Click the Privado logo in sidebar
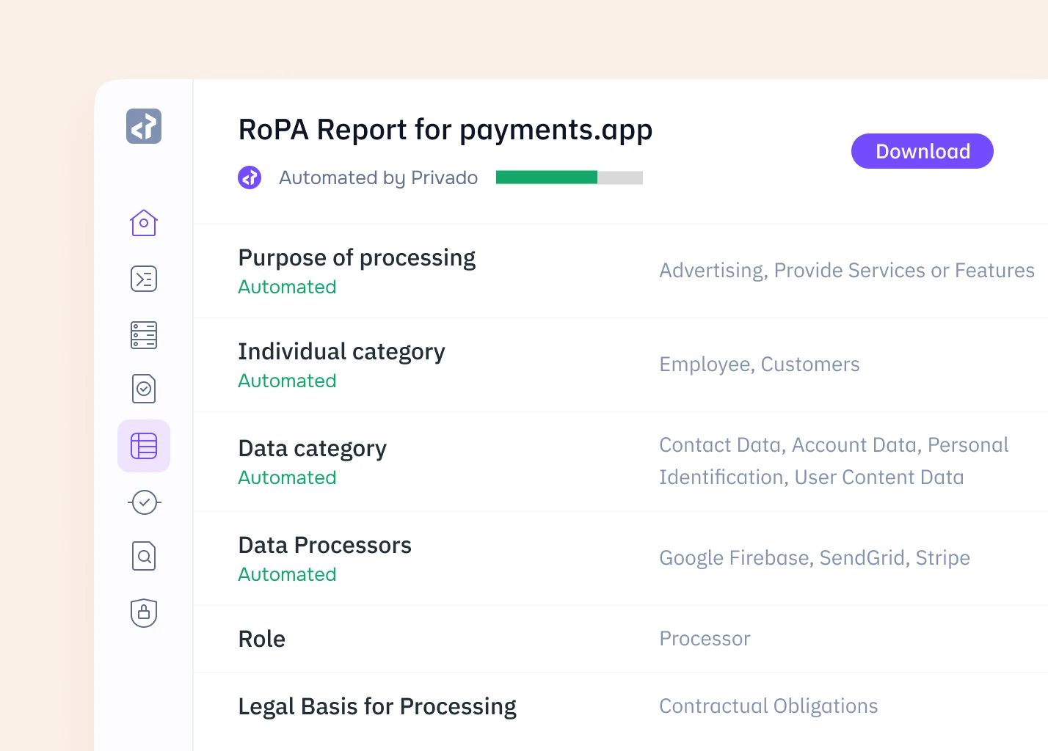 pos(144,126)
